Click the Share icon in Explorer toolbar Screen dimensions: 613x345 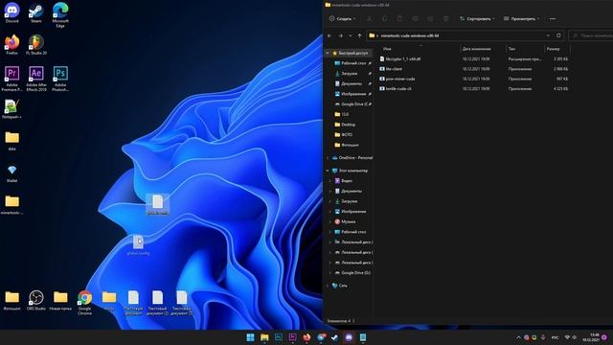pyautogui.click(x=430, y=19)
